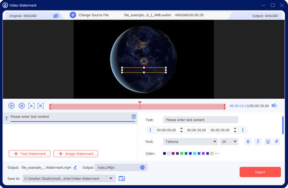Image resolution: width=288 pixels, height=188 pixels.
Task: Choose the cyan color swatch
Action: (x=195, y=153)
